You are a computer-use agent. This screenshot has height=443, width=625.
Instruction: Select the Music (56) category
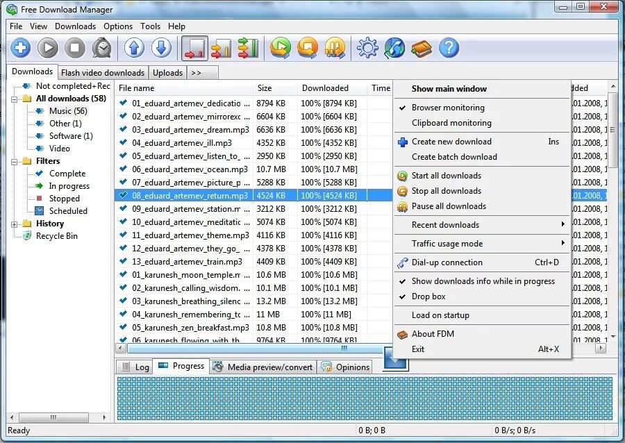68,111
